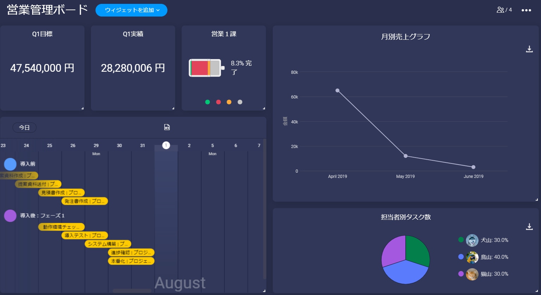Open the 動作環境チェック timeline task
The width and height of the screenshot is (541, 295).
pyautogui.click(x=61, y=227)
